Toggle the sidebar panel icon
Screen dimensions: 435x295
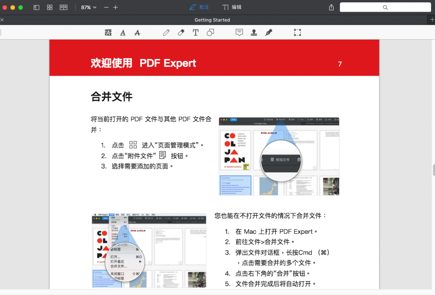click(37, 7)
